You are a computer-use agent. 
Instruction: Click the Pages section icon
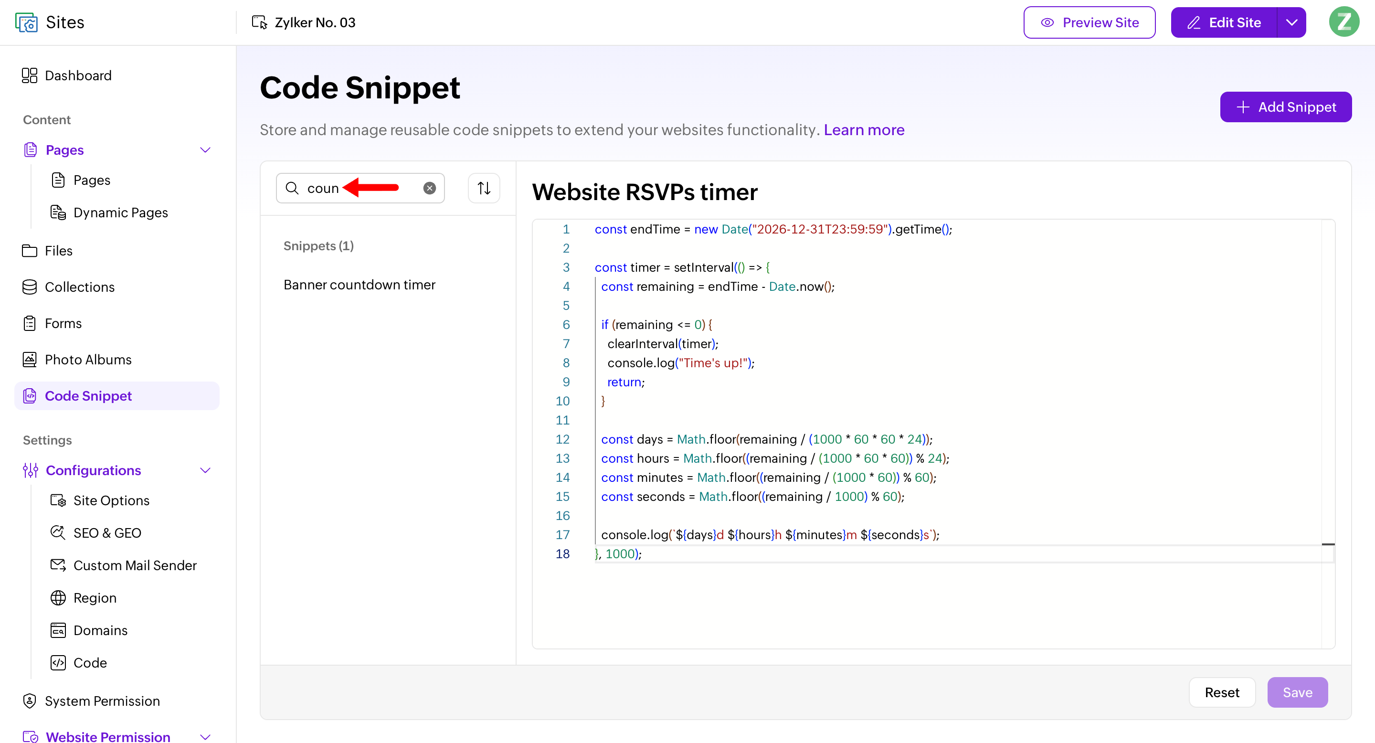31,150
